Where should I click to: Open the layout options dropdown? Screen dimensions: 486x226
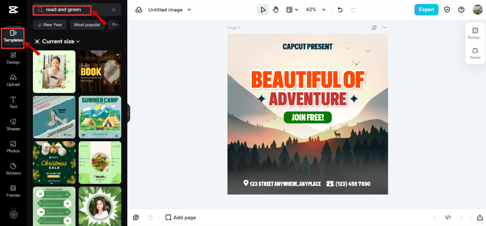(292, 10)
